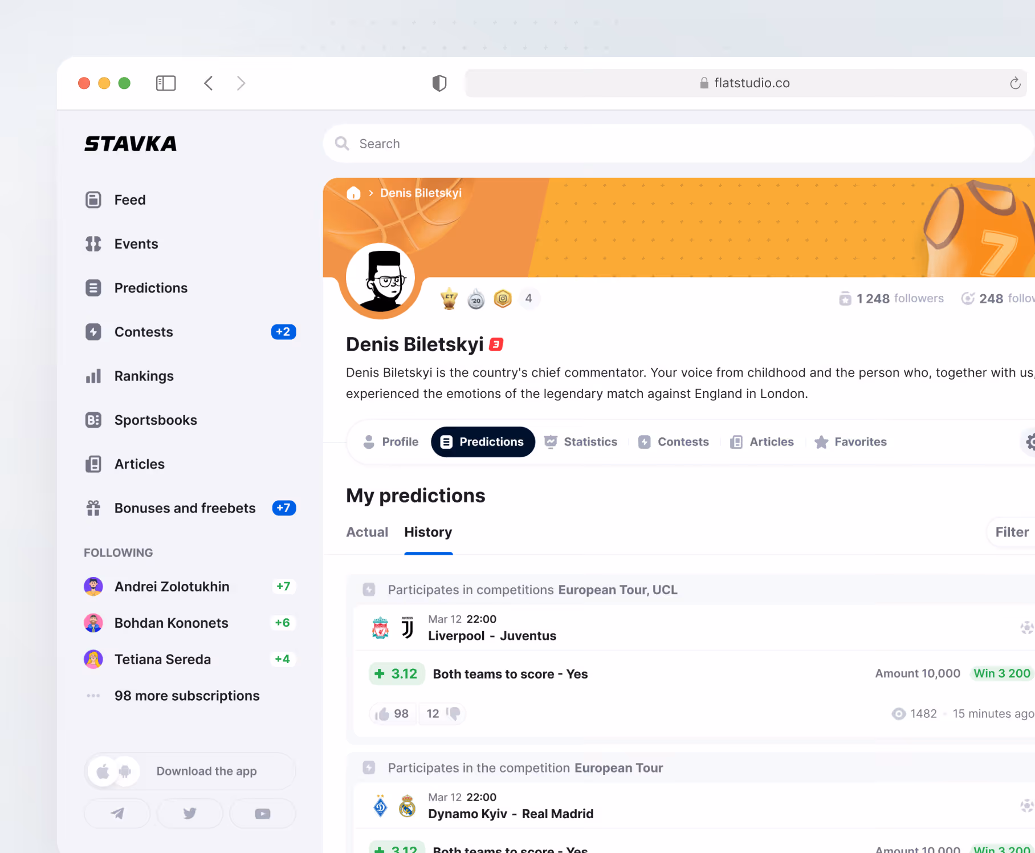This screenshot has width=1035, height=853.
Task: Click Tetiana Sereda's avatar
Action: click(93, 660)
